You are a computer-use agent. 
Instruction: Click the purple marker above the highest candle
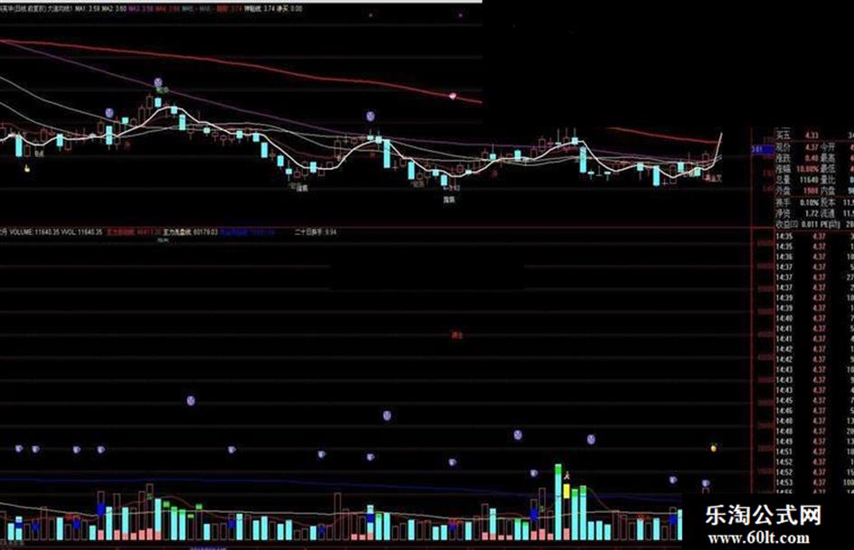tap(158, 83)
